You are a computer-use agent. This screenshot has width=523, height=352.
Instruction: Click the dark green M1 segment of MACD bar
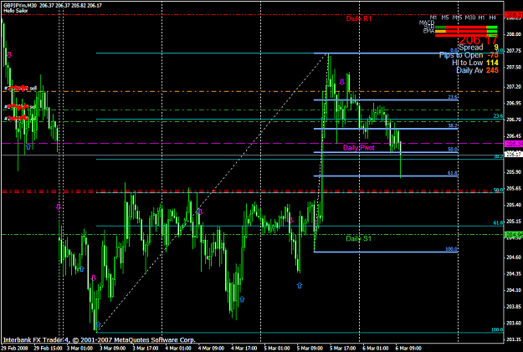tap(440, 28)
